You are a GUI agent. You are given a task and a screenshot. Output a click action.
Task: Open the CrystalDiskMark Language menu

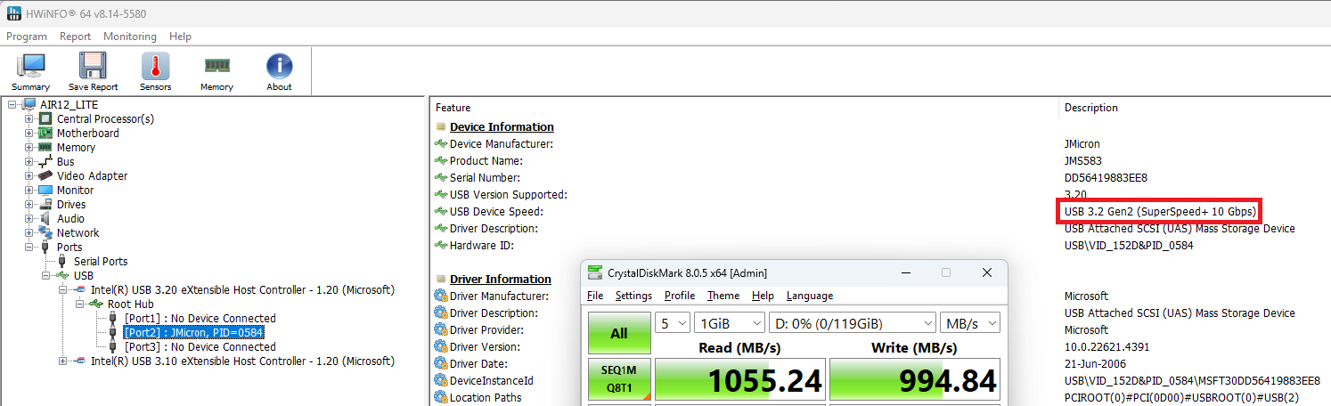[x=810, y=296]
